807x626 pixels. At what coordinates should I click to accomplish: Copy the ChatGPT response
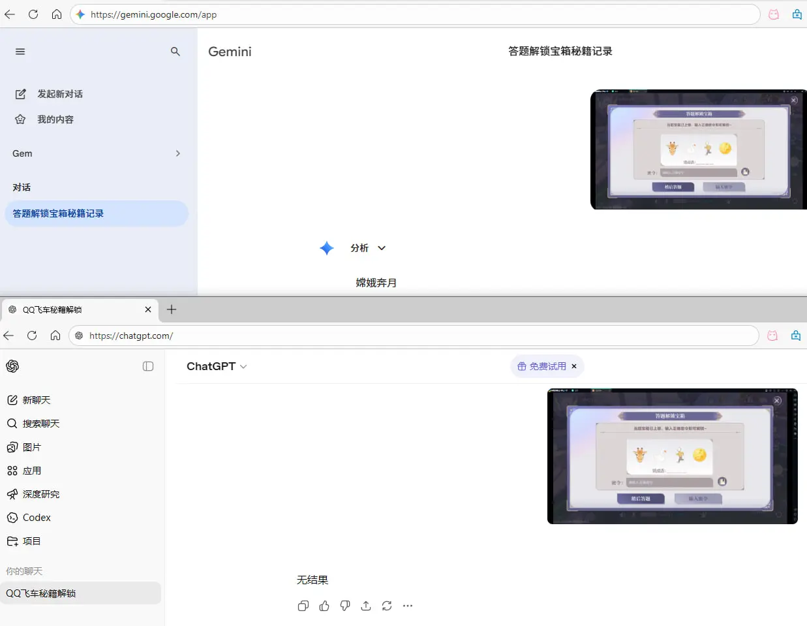303,606
